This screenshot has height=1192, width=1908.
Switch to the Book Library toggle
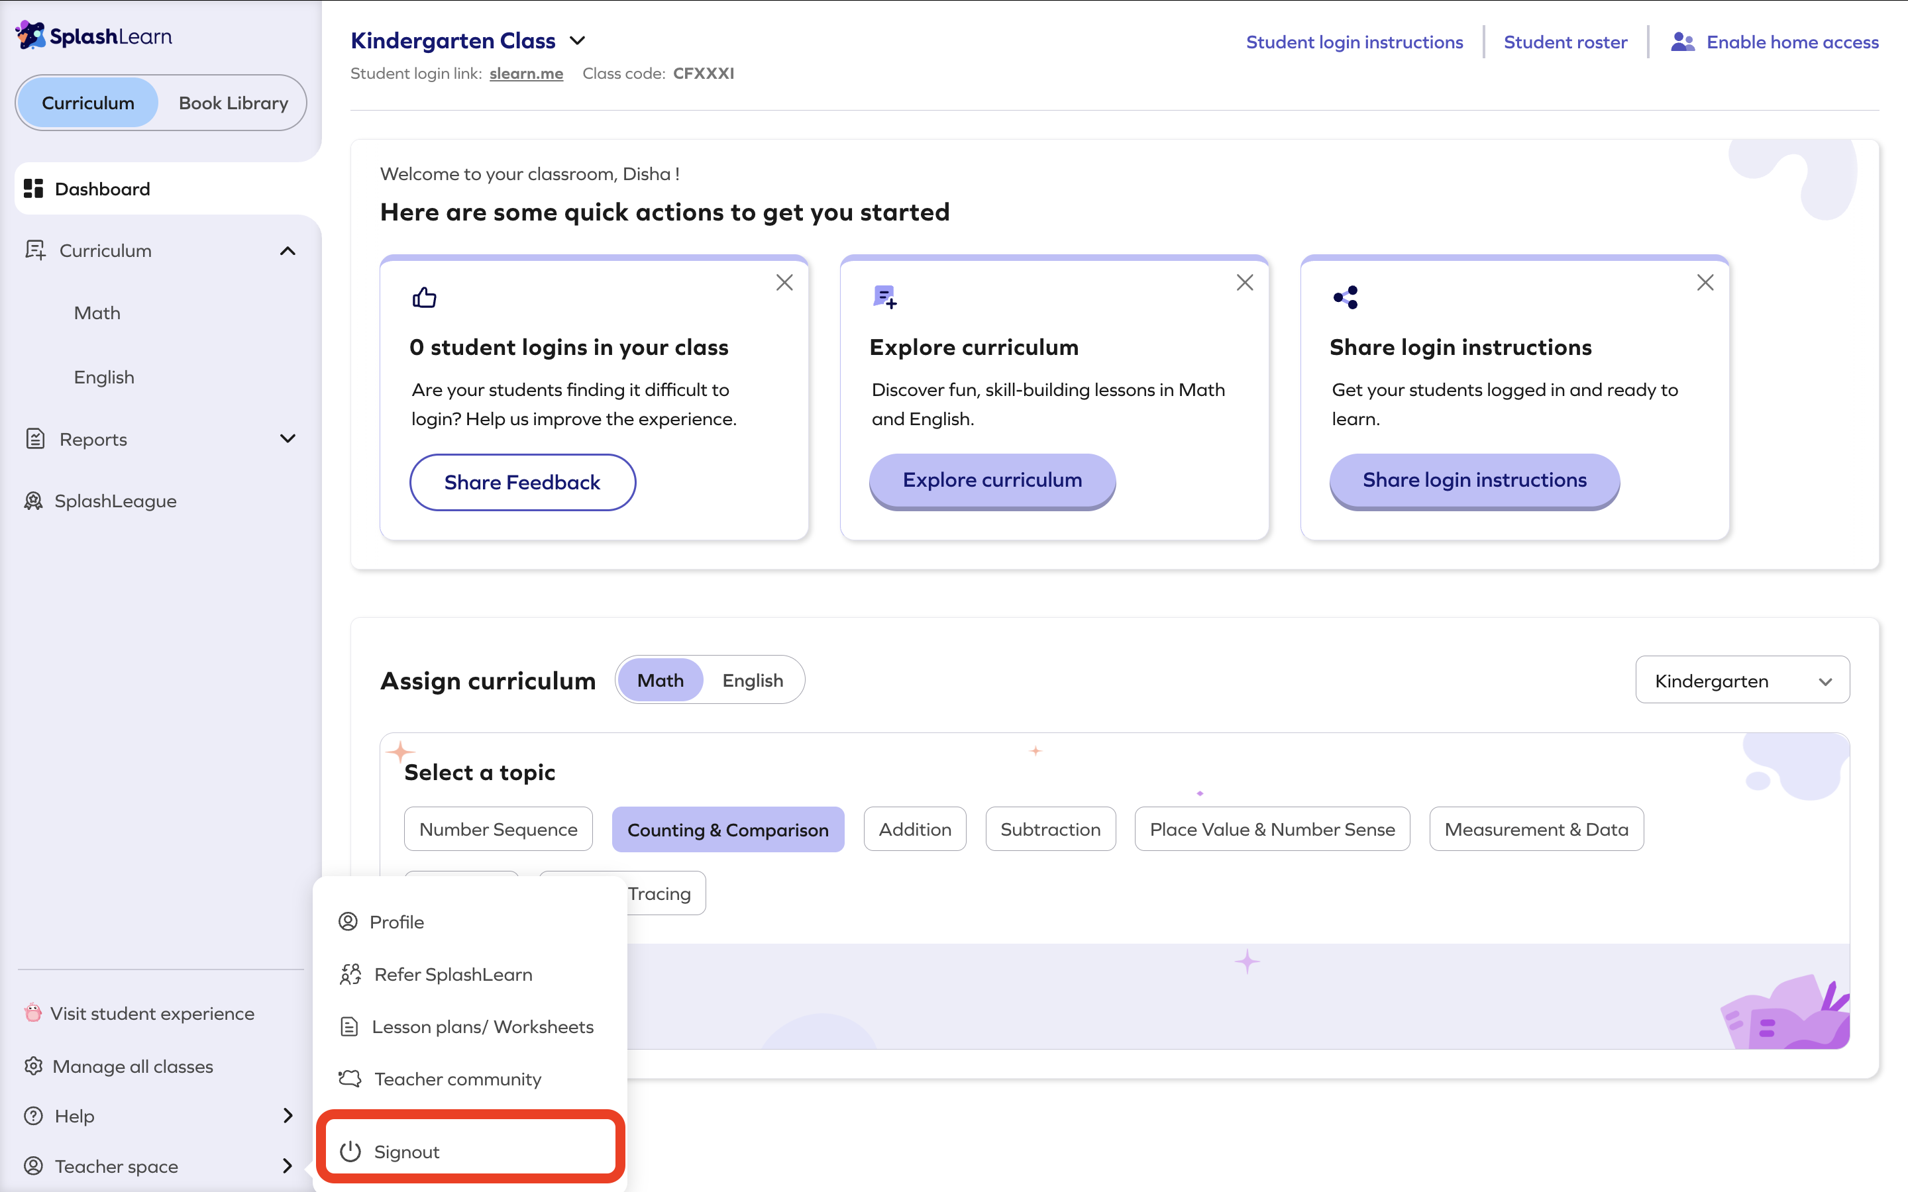tap(233, 103)
